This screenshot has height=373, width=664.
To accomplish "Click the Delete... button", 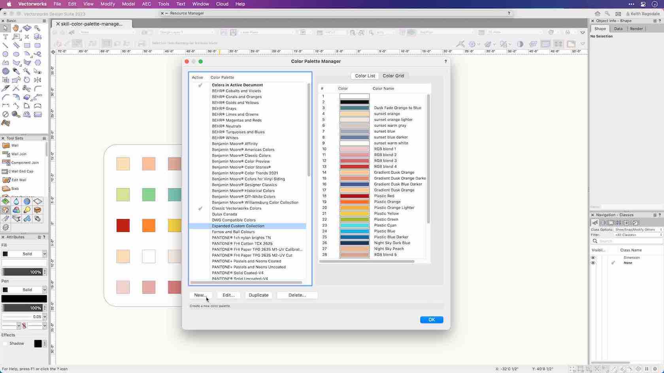I will click(297, 295).
